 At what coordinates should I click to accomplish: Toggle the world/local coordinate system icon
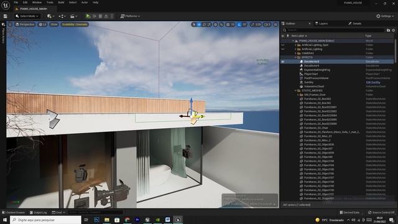[x=216, y=25]
